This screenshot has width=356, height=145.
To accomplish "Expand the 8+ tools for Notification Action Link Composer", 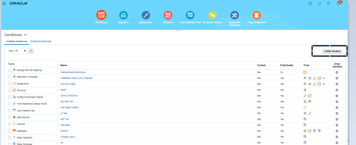I will coord(324,78).
